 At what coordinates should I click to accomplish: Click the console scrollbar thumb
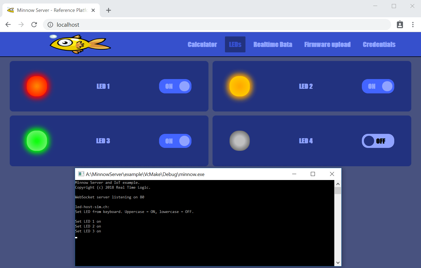pos(338,191)
